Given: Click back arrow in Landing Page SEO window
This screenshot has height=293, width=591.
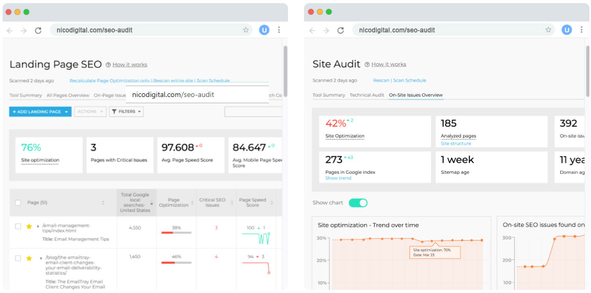Looking at the screenshot, I should [10, 31].
